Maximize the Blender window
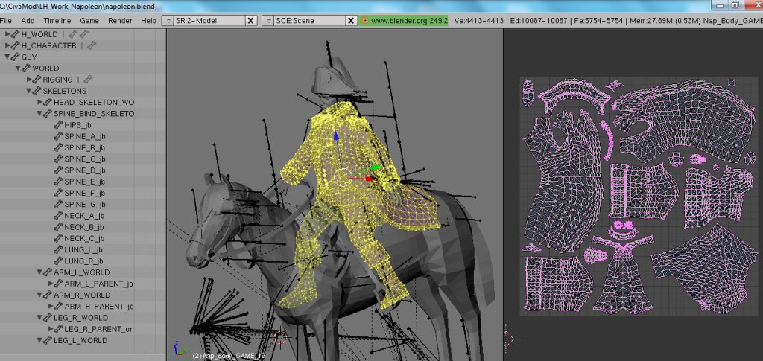The image size is (763, 361). (735, 5)
